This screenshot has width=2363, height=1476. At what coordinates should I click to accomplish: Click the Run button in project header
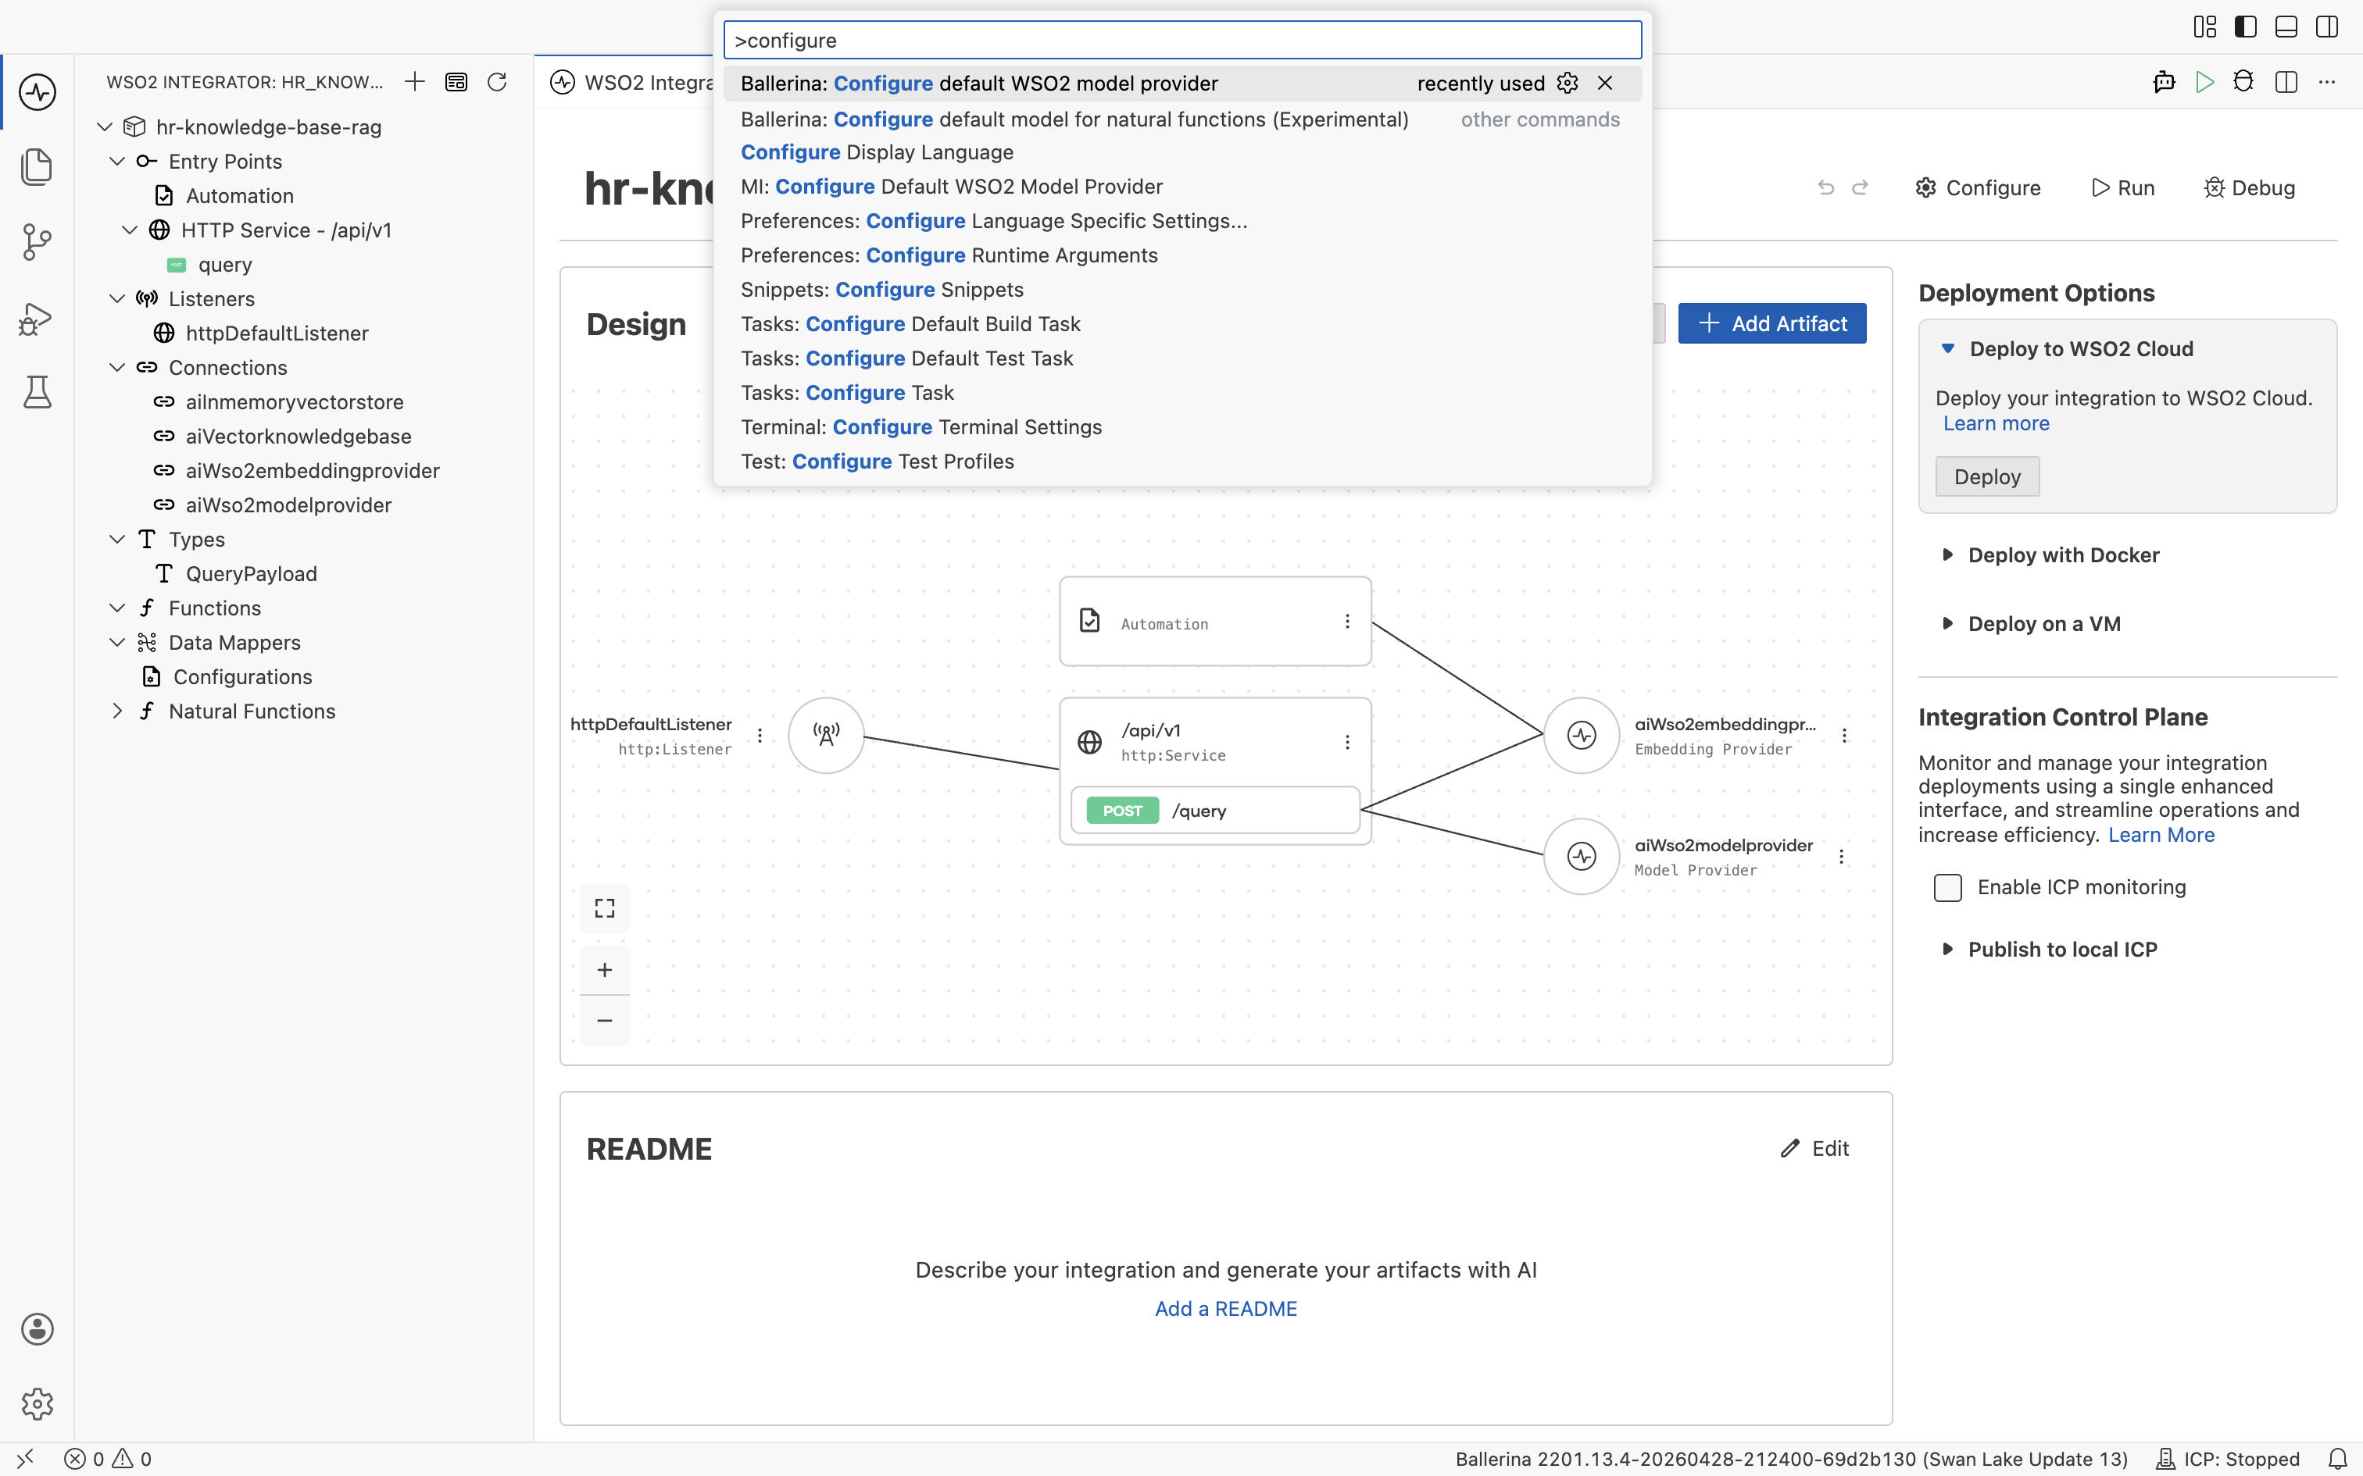[2123, 187]
